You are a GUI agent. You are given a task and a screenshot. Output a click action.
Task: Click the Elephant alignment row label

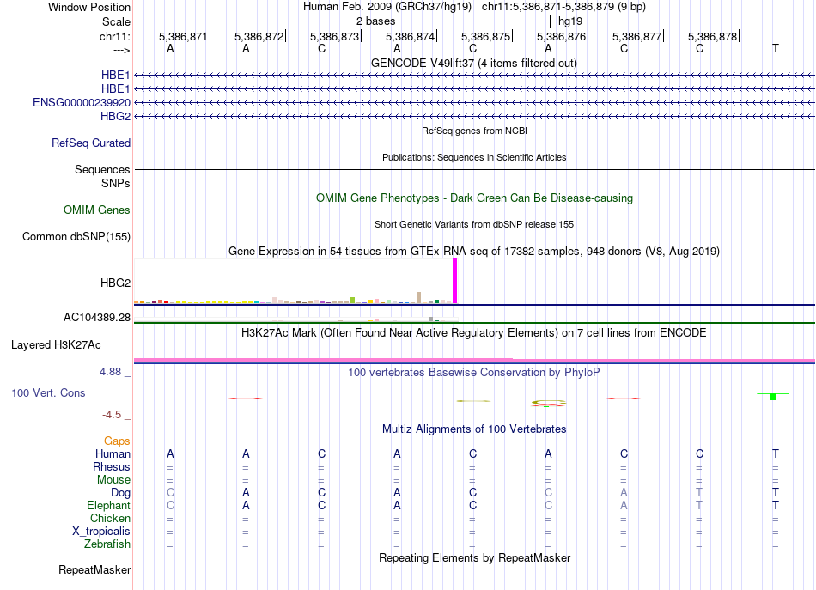pos(109,505)
